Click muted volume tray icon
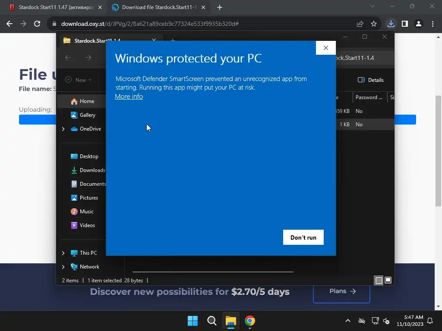The image size is (442, 331). (x=386, y=321)
